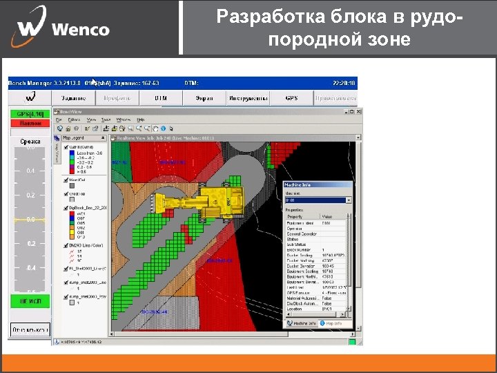Select the zoom out magnifier tool

(x=147, y=128)
